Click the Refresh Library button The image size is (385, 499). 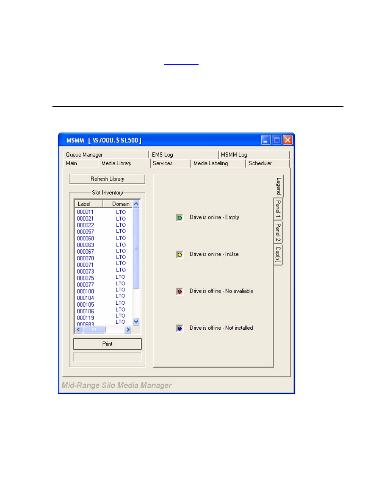[107, 179]
